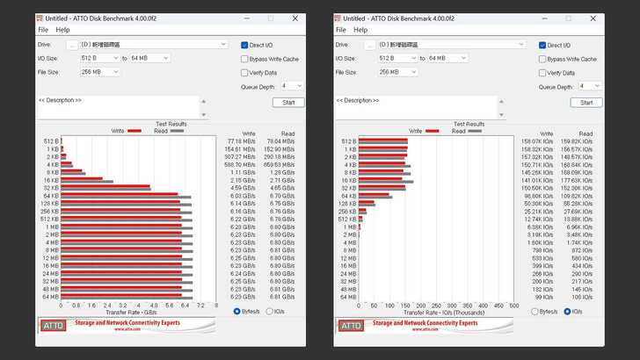The height and width of the screenshot is (360, 640).
Task: Click the 6.81 GB/s read value for 64 MB in left window
Action: point(282,297)
